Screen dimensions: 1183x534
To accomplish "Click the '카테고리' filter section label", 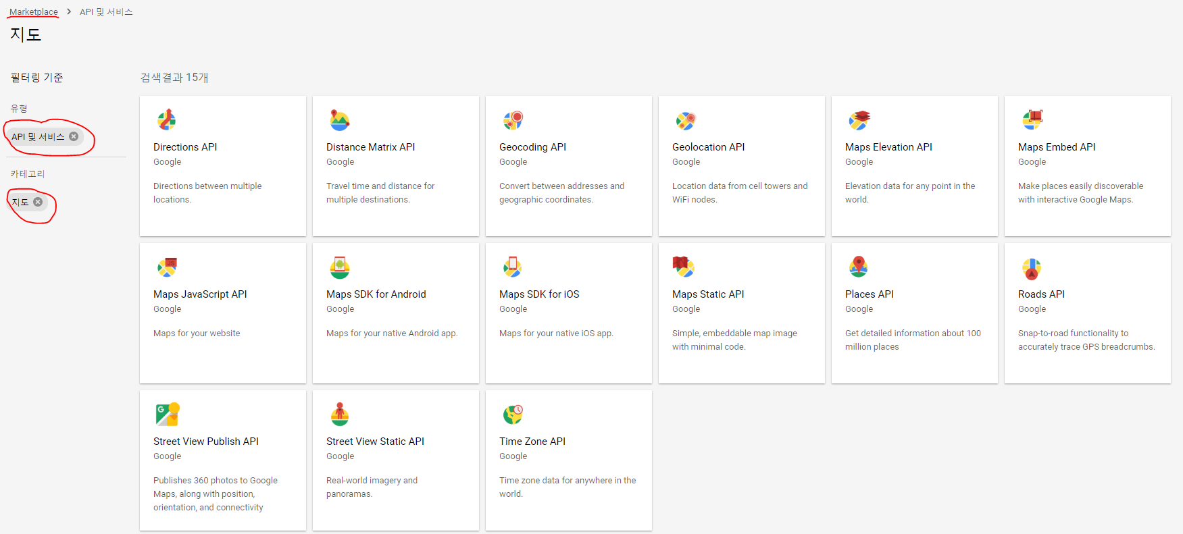I will point(28,174).
